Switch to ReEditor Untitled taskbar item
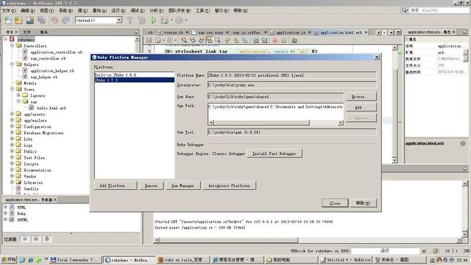This screenshot has height=265, width=471. click(346, 260)
